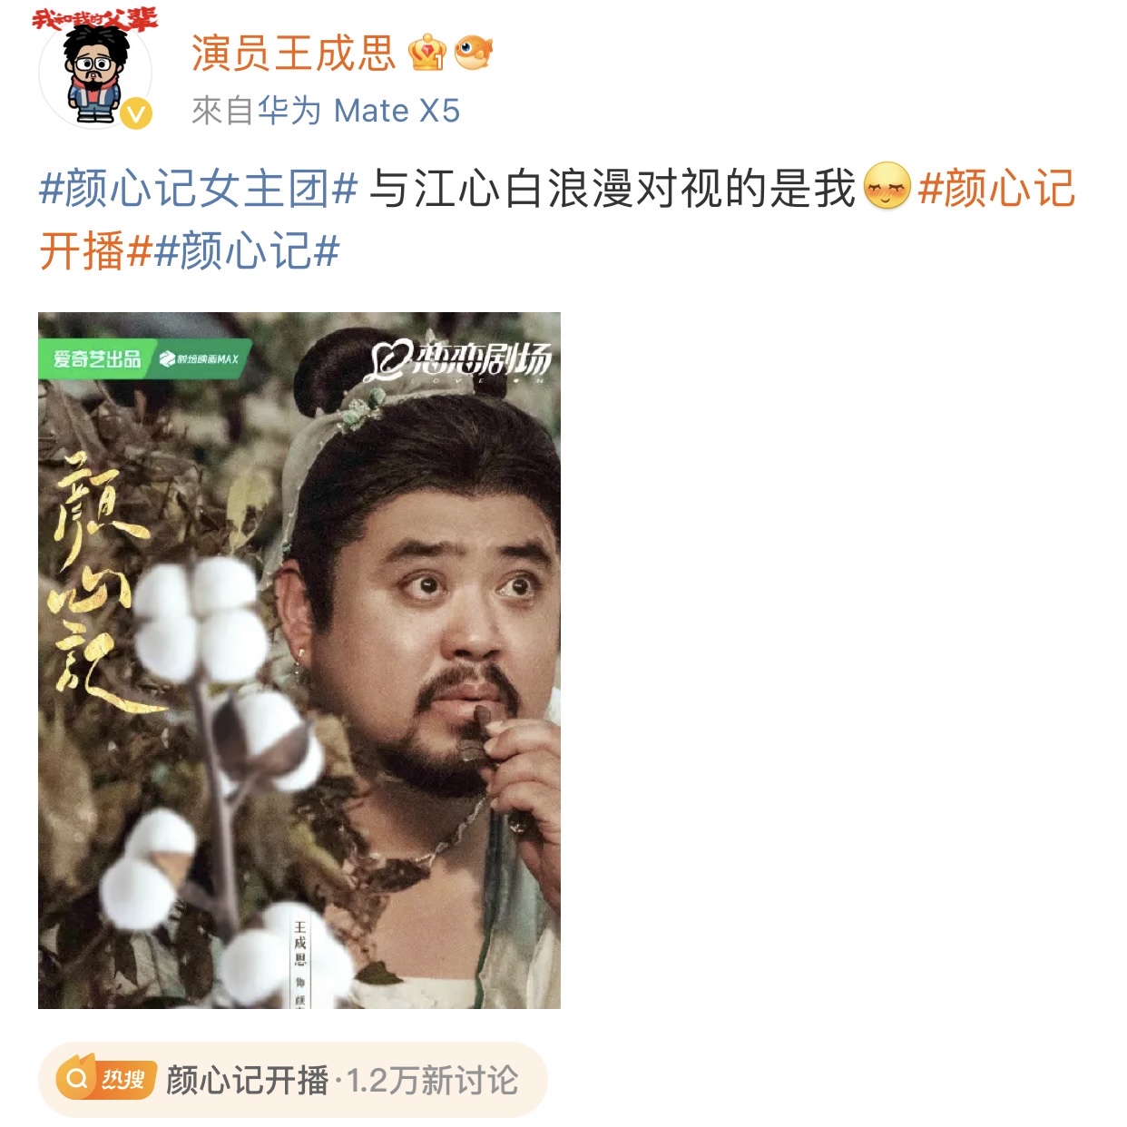Click the 1.2万新讨论 count text
1127x1127 pixels.
coord(433,1081)
